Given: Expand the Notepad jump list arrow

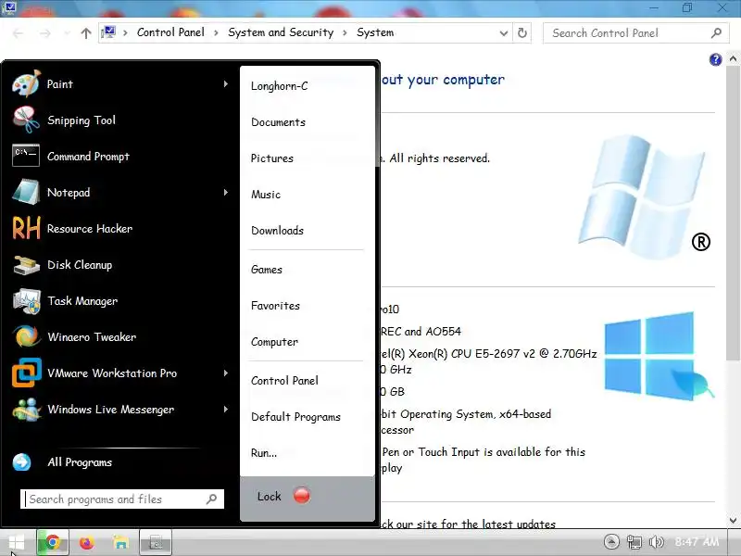Looking at the screenshot, I should point(226,193).
